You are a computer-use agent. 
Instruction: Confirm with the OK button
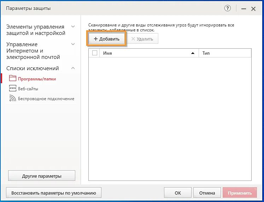tap(178, 193)
